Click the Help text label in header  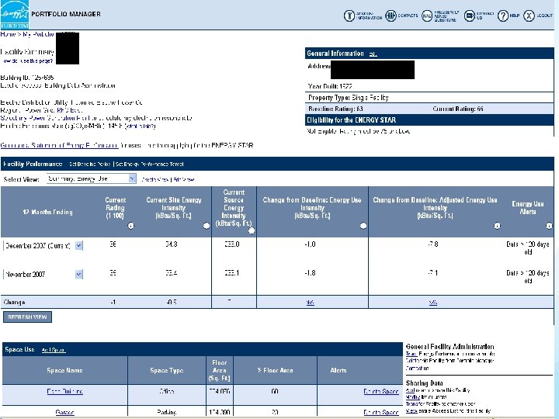point(515,16)
